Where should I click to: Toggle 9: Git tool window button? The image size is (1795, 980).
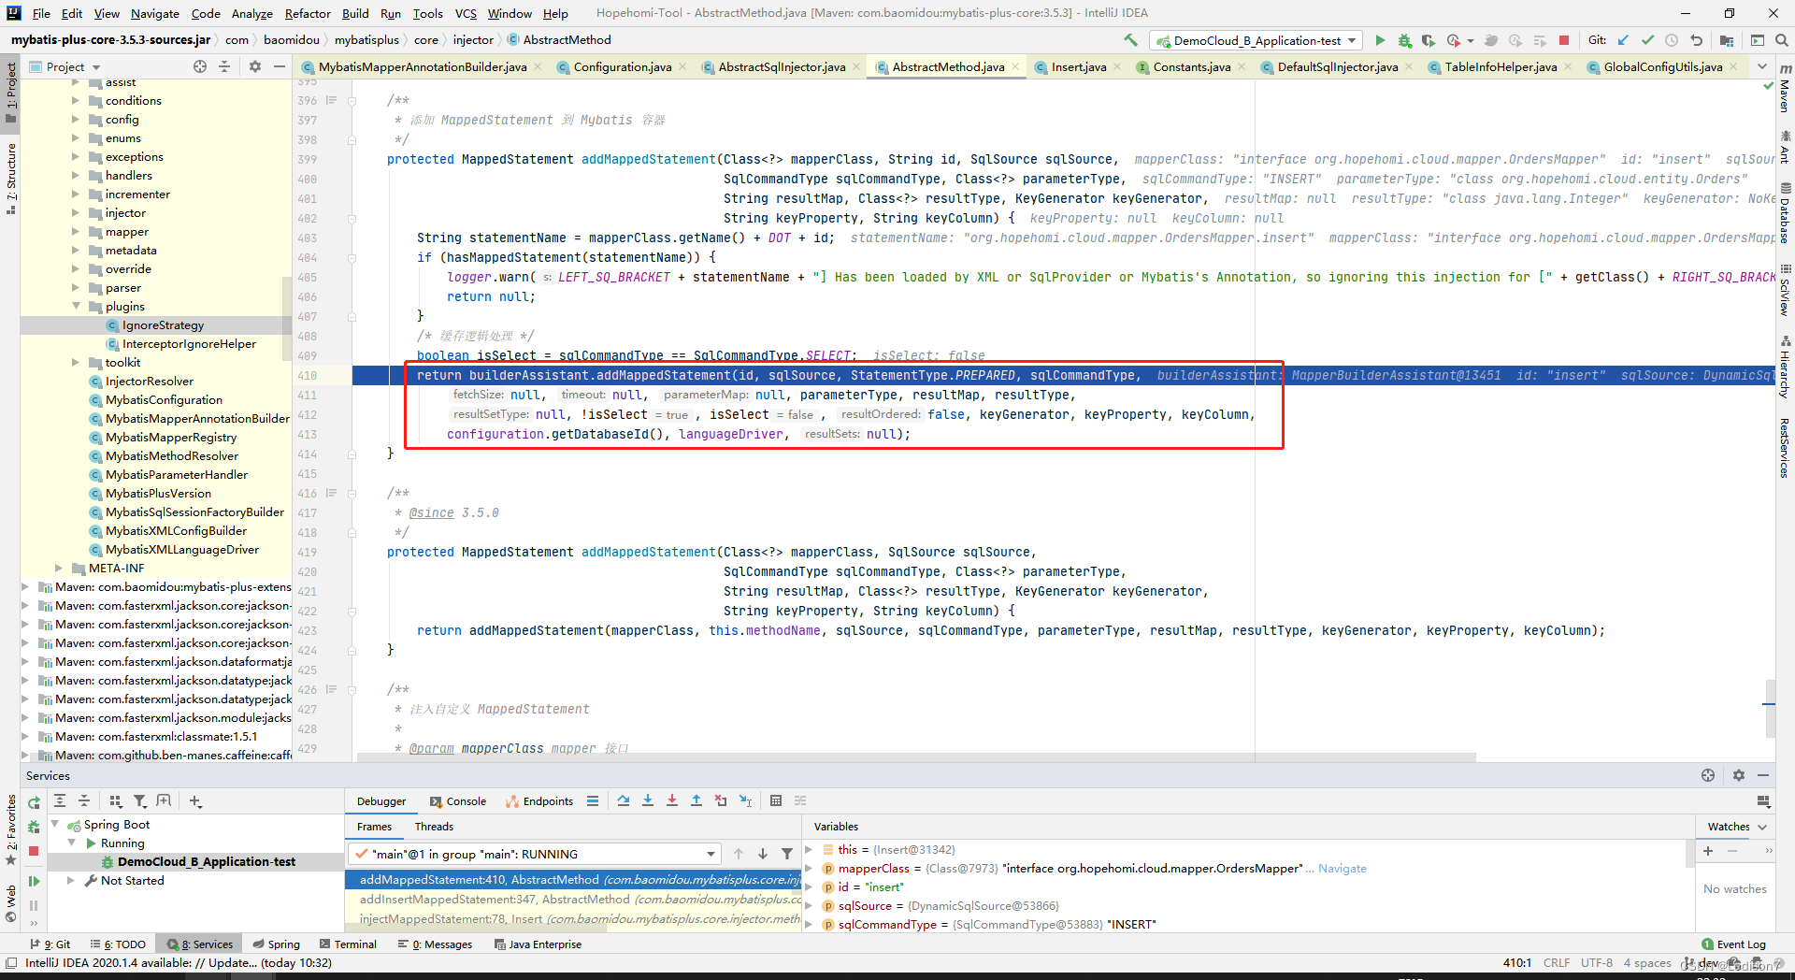[50, 944]
